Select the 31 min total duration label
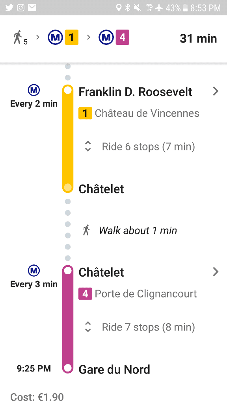The image size is (227, 403). (x=198, y=38)
